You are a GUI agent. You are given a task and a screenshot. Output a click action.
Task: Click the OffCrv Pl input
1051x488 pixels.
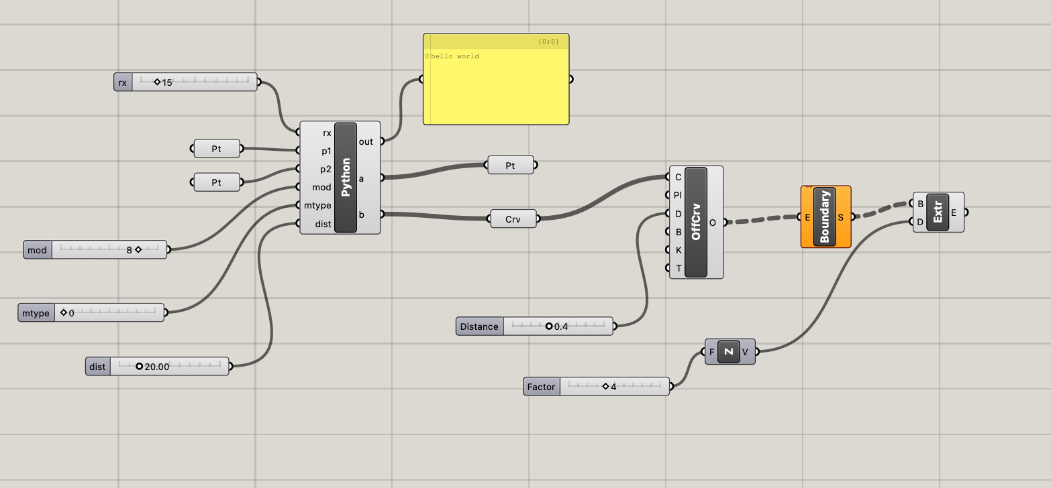pyautogui.click(x=677, y=195)
